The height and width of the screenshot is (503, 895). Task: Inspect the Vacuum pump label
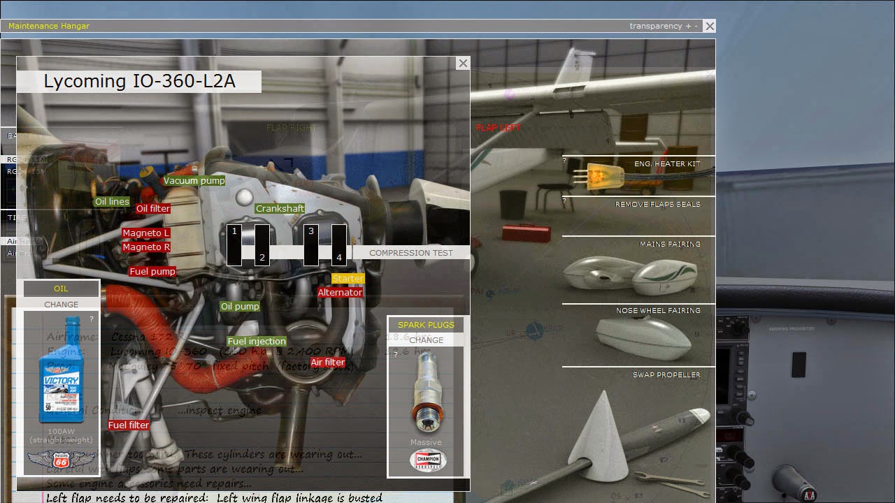[x=194, y=181]
